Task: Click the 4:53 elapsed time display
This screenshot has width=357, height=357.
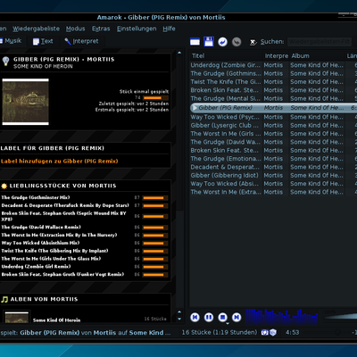Action: pos(293,332)
